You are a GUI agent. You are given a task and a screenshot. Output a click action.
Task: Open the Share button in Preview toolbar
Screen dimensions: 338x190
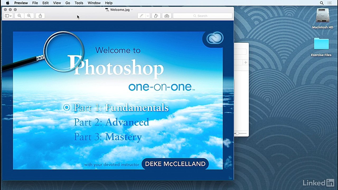tap(40, 16)
